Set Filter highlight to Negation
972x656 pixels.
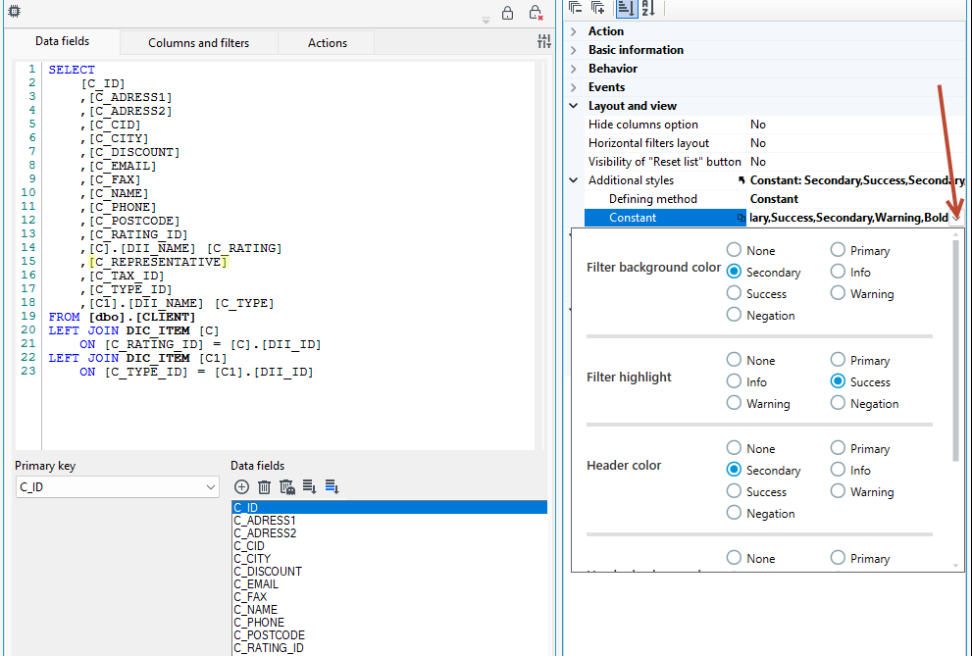point(838,403)
